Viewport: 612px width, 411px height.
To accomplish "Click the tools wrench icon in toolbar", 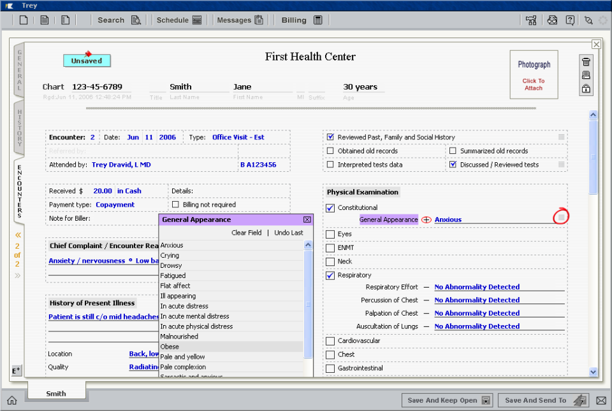I will [x=588, y=20].
